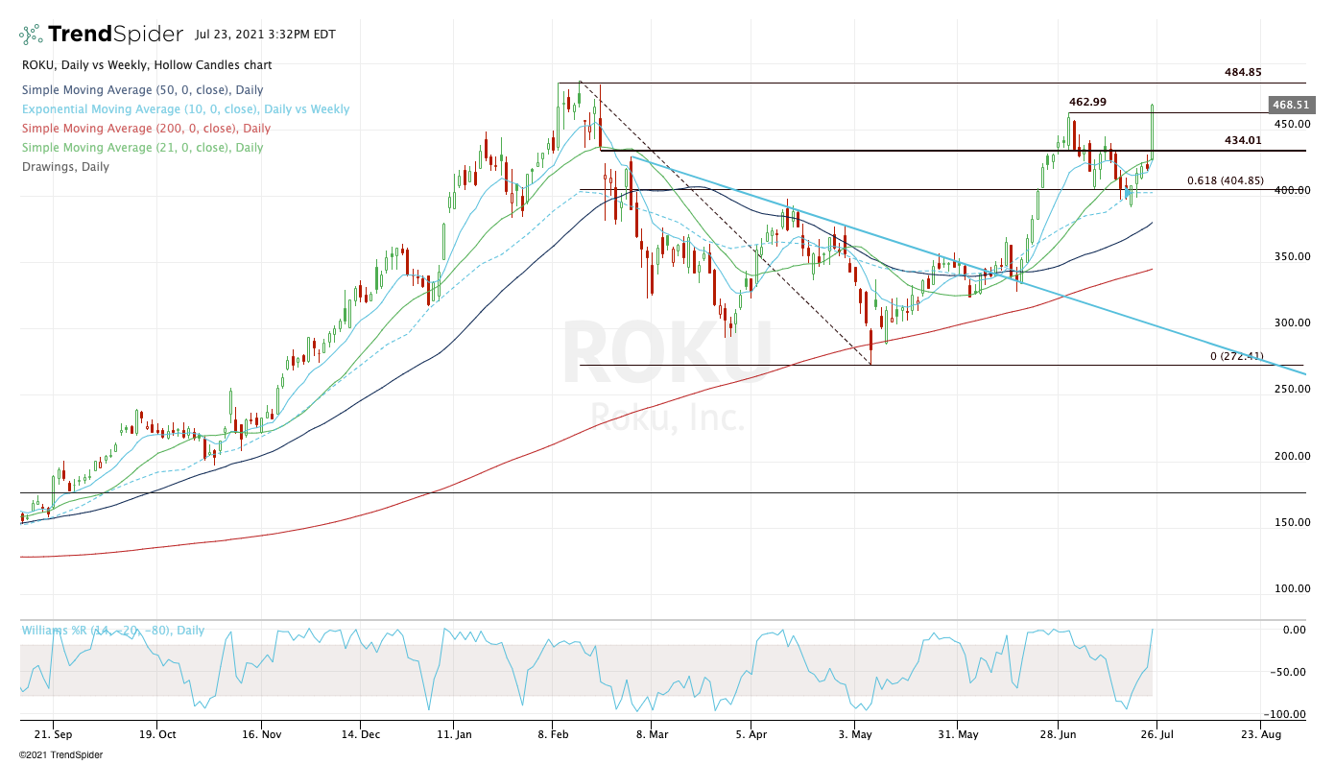Click the 100.00 price axis label

tap(1292, 588)
